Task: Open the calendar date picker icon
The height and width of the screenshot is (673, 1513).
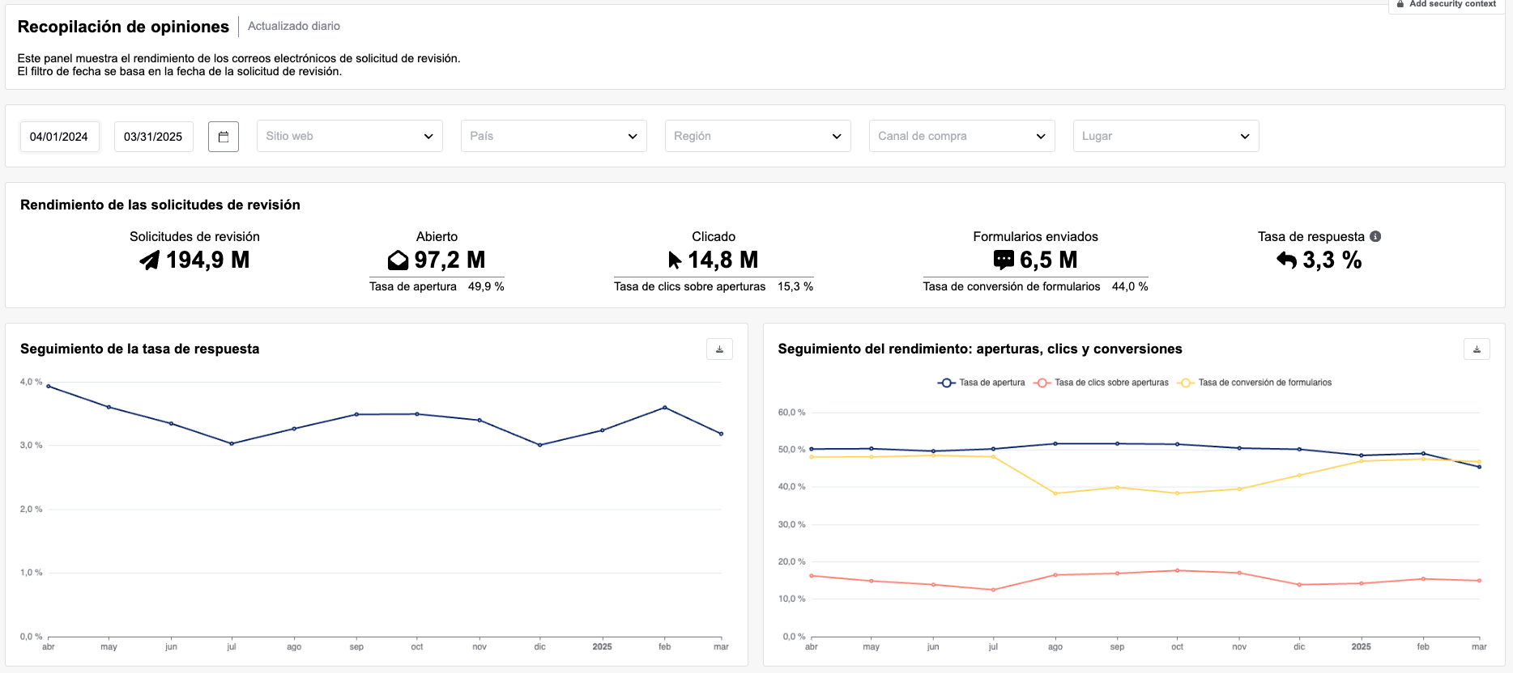Action: [224, 137]
